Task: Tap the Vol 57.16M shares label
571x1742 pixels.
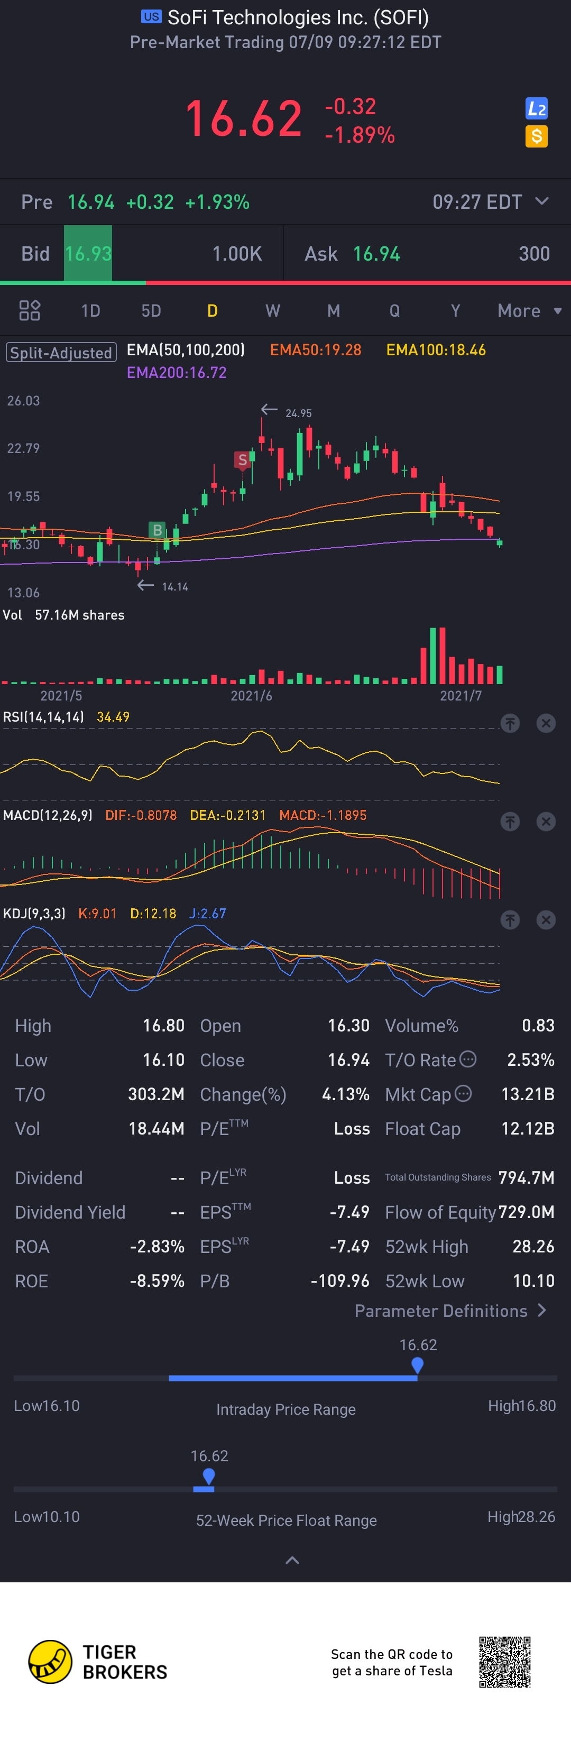Action: 63,615
